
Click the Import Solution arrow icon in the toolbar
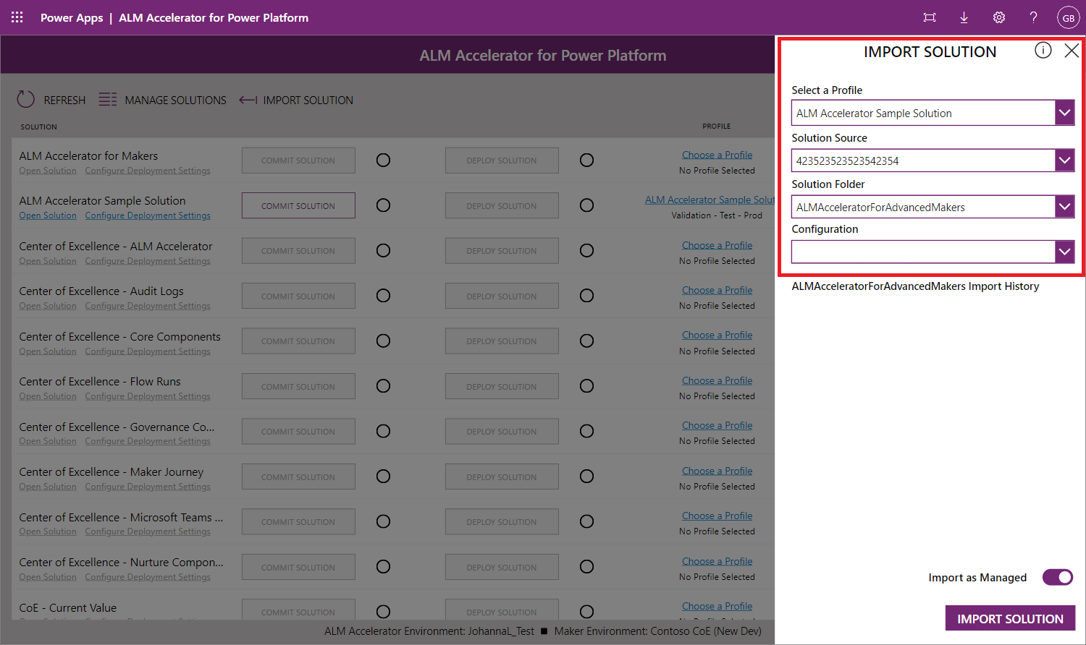click(248, 99)
